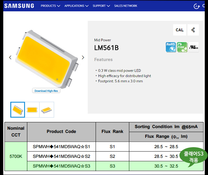This screenshot has width=208, height=175.
Task: Click '0.3 W class mid power LED' text
Action: [x=119, y=71]
